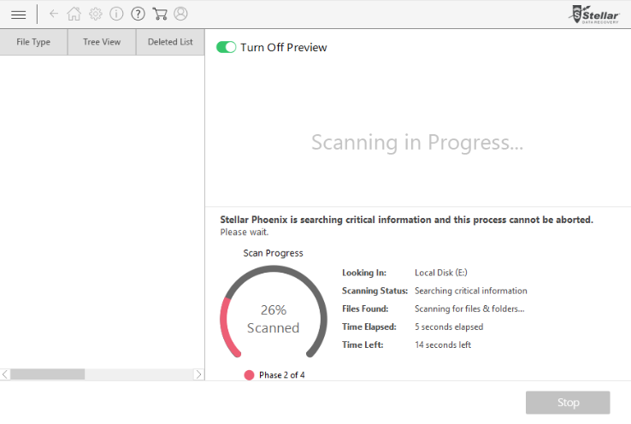Open the Deleted List tab
This screenshot has width=631, height=424.
(170, 42)
